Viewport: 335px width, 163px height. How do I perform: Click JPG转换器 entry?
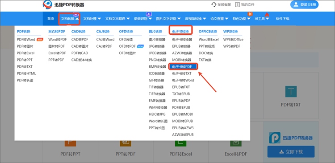click(157, 46)
